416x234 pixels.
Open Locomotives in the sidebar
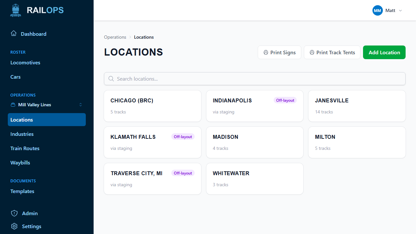pos(25,62)
